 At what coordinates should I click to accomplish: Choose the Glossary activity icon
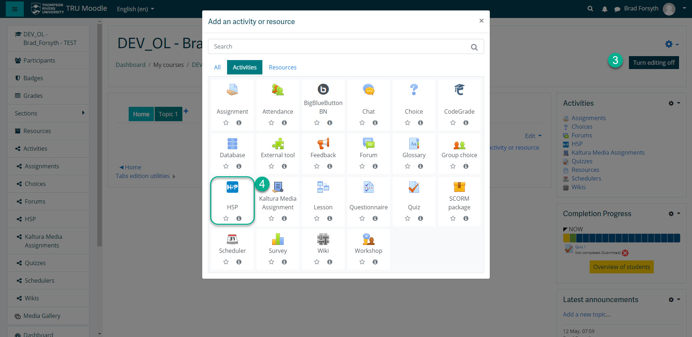point(414,144)
